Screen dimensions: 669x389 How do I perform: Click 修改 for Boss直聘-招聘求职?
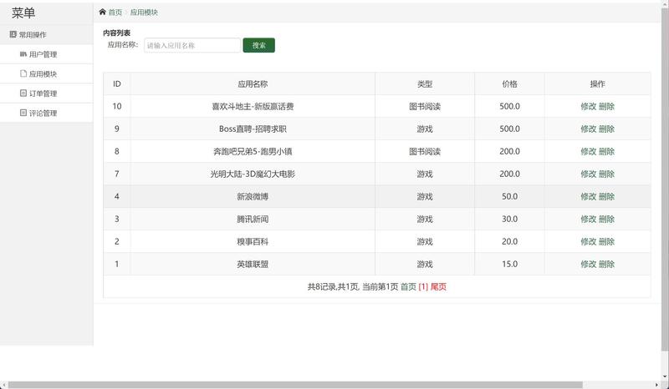(589, 129)
